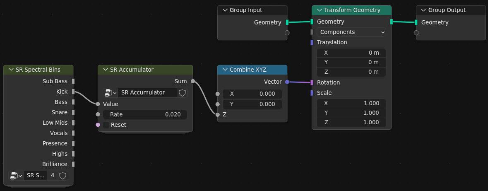Click the Translation Y field 0 m
This screenshot has width=488, height=191.
pos(351,62)
